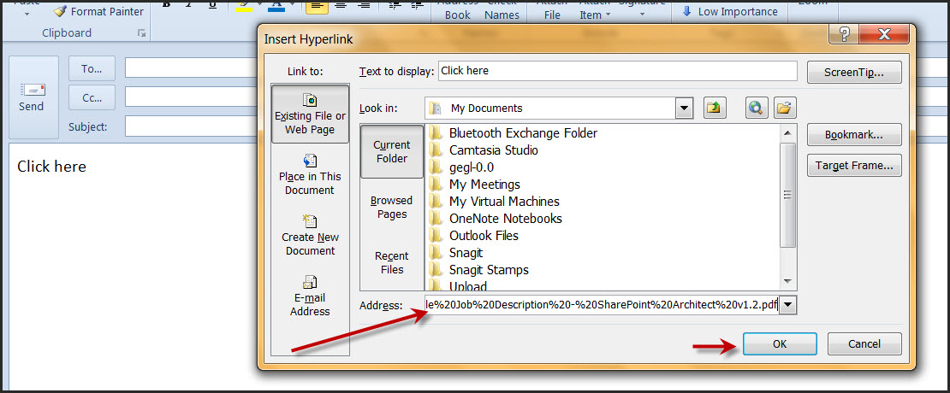Click the Browse for File icon
Image resolution: width=950 pixels, height=393 pixels.
pos(784,108)
